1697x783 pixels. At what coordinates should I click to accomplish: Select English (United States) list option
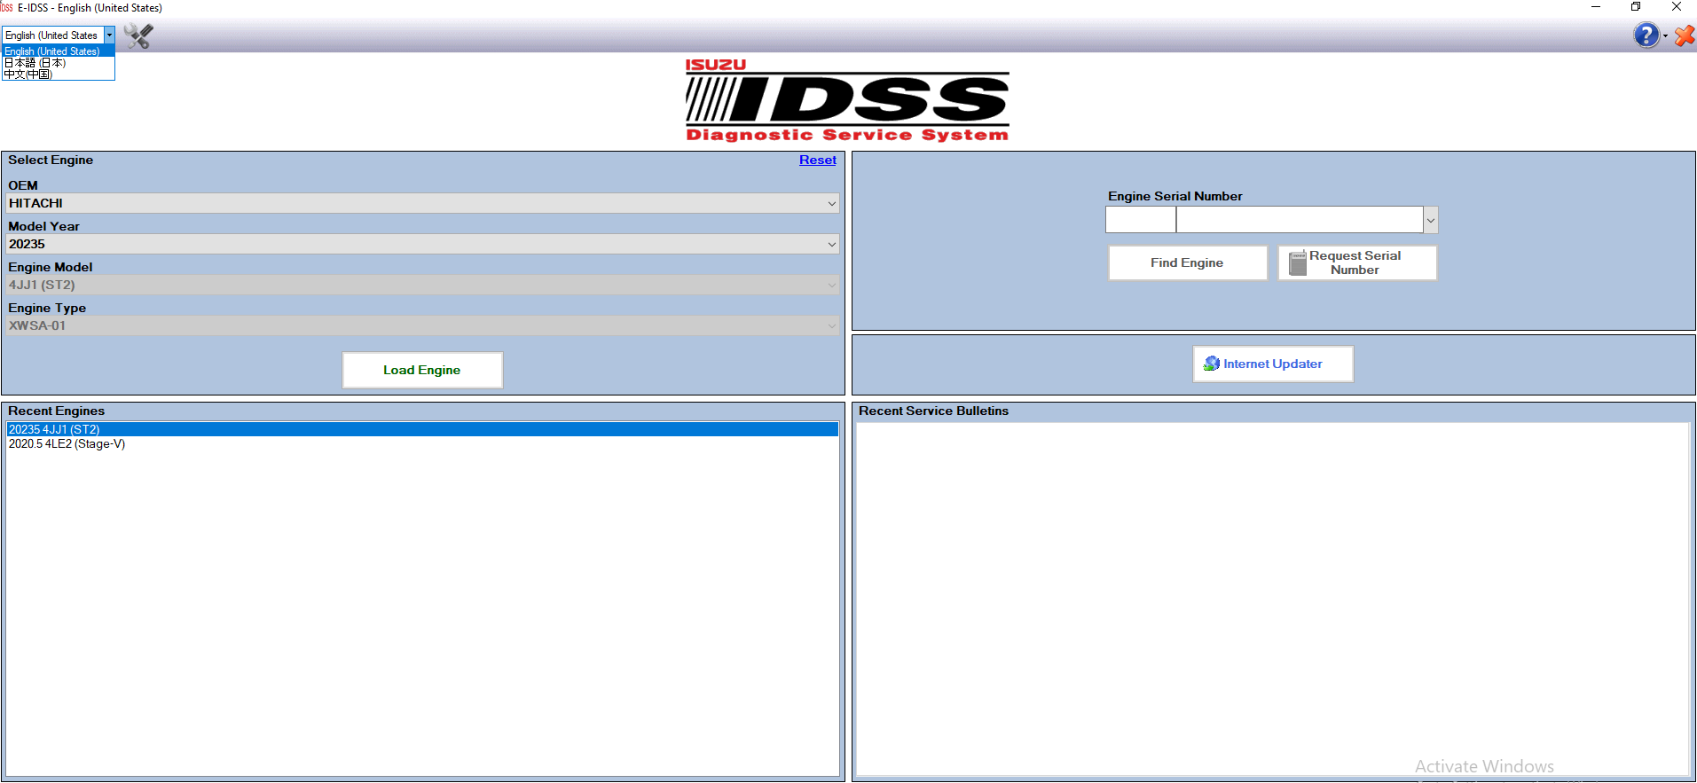pyautogui.click(x=52, y=51)
